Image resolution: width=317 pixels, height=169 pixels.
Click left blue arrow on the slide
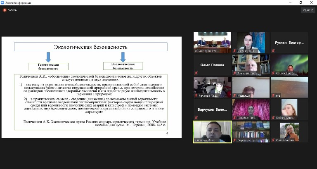(x=48, y=57)
